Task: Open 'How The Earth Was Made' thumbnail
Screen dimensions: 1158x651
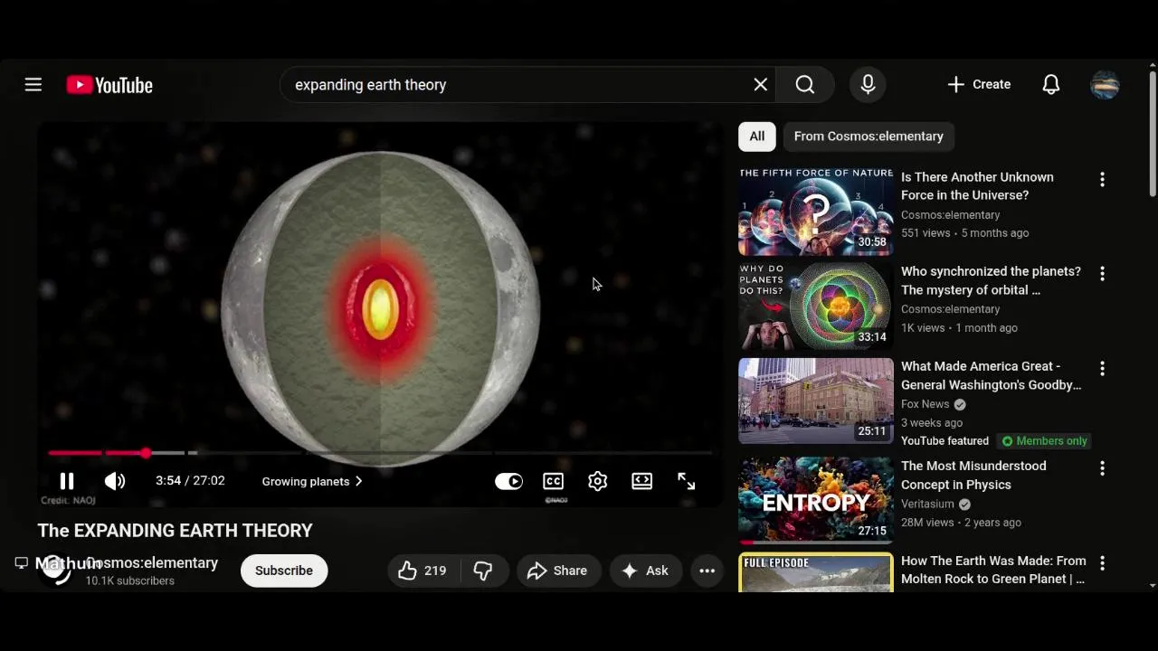Action: (x=816, y=572)
